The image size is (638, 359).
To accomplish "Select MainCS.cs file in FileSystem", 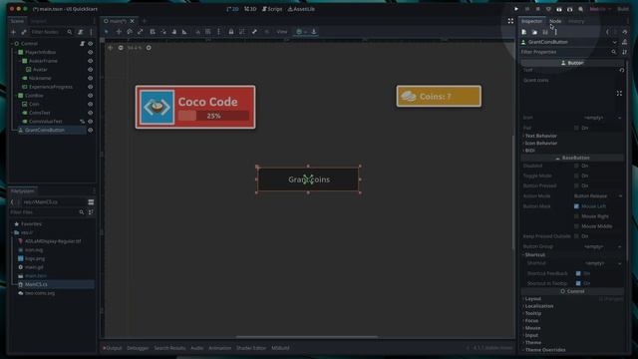I will click(x=36, y=284).
